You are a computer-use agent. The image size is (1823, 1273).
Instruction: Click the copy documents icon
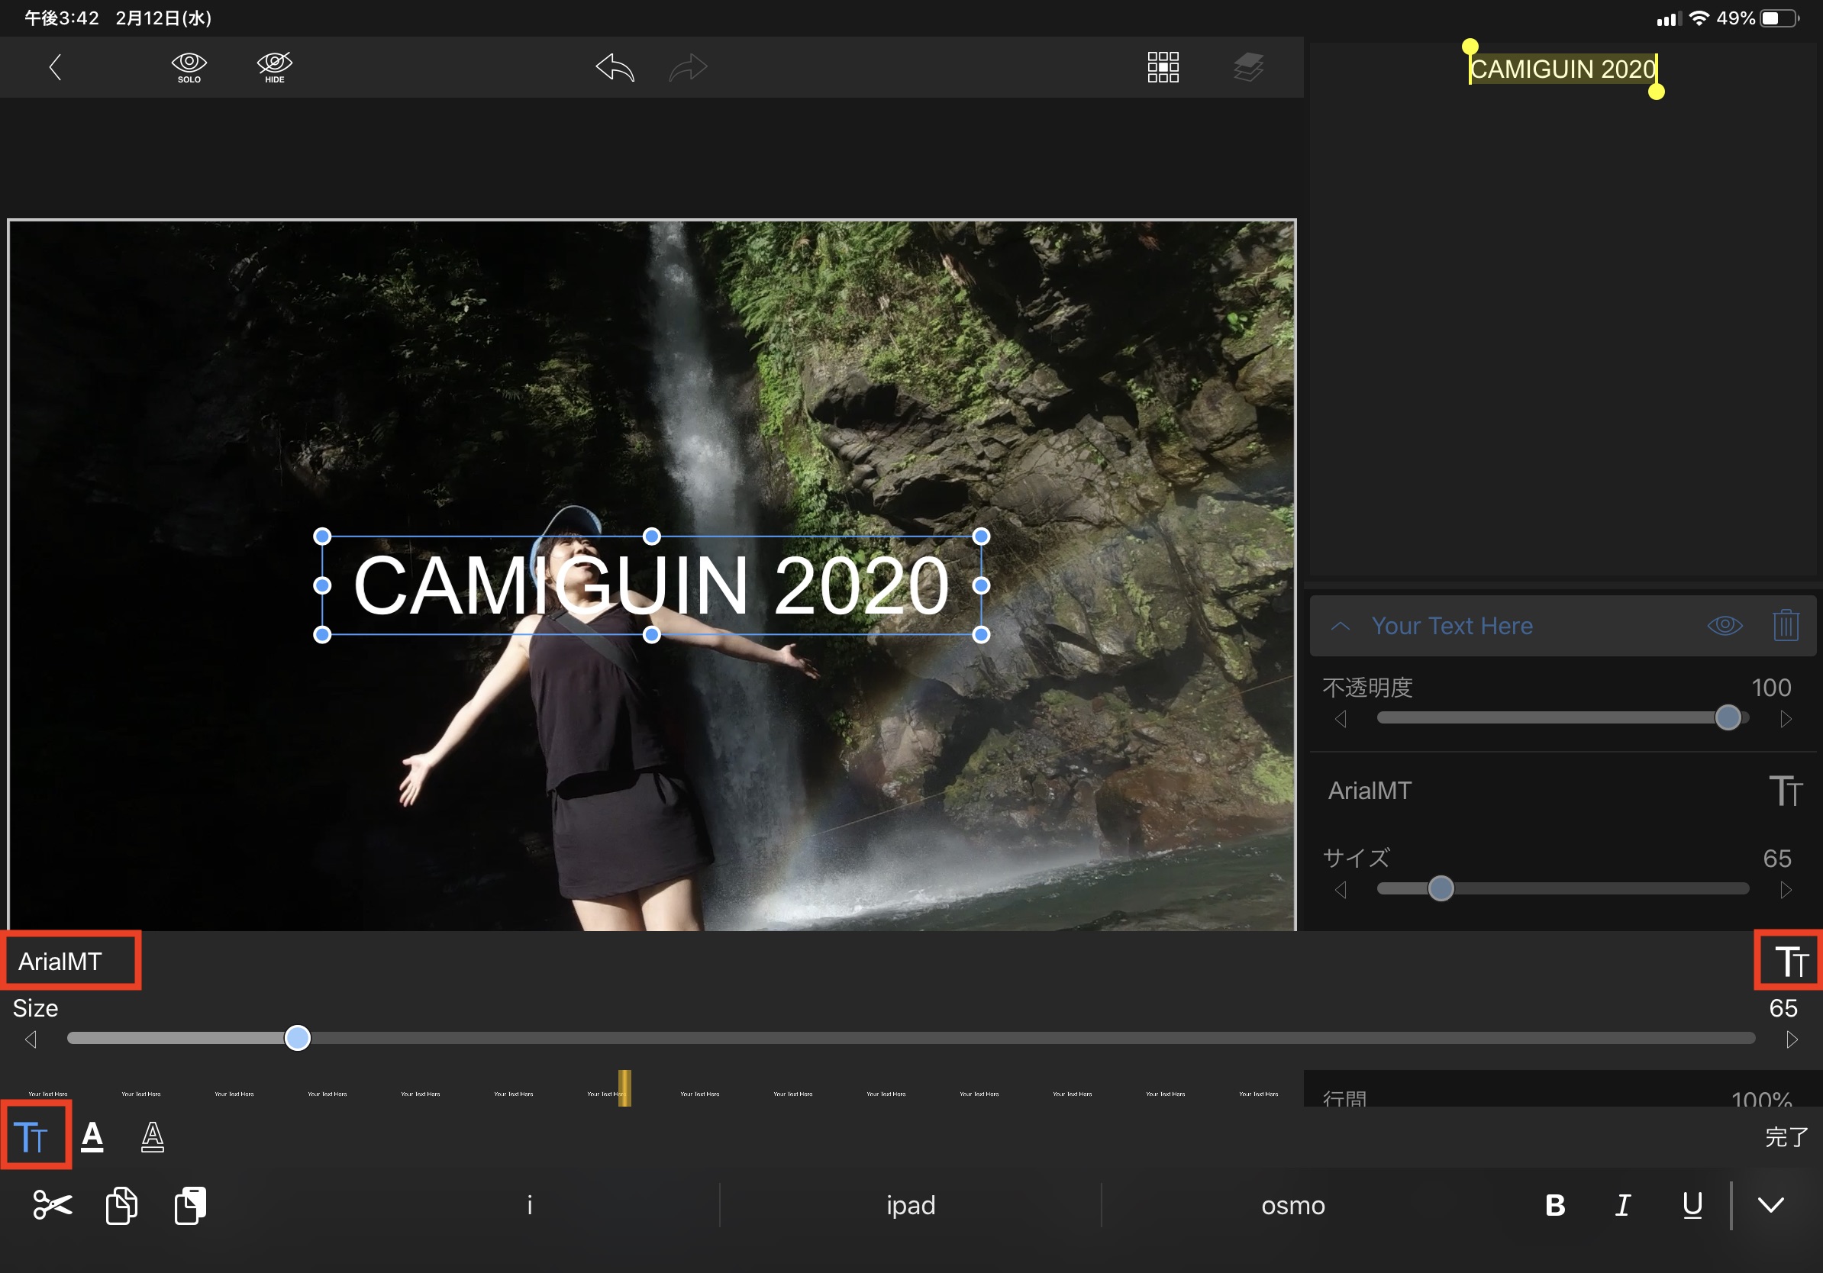coord(121,1205)
